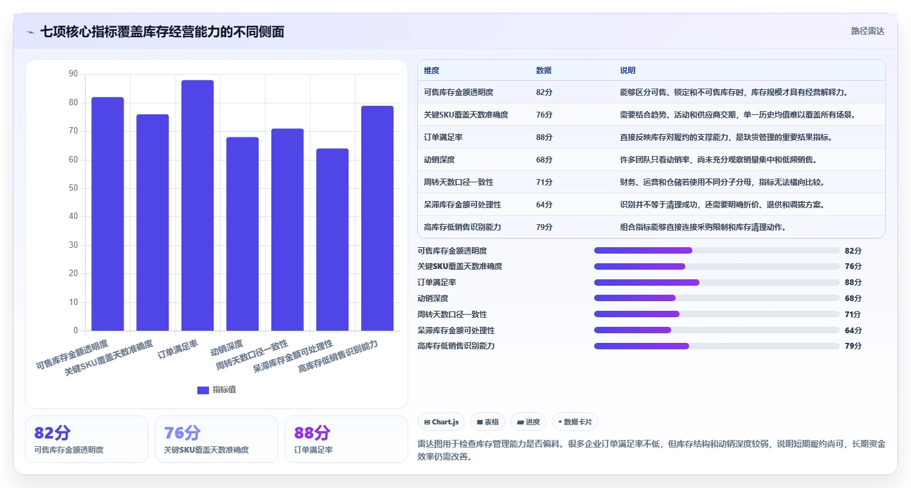
Task: Click the 雷达图用于检查 summary paragraph
Action: [651, 450]
